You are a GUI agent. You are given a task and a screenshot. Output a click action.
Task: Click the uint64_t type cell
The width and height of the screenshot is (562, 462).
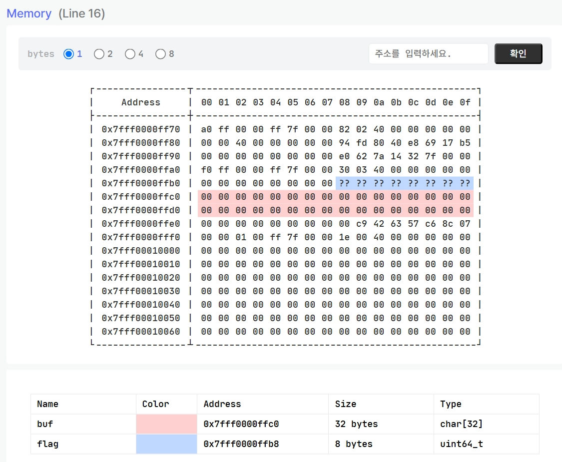tap(487, 444)
